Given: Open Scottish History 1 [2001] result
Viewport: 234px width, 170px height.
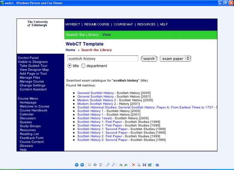Looking at the screenshot, I should click(90, 115).
